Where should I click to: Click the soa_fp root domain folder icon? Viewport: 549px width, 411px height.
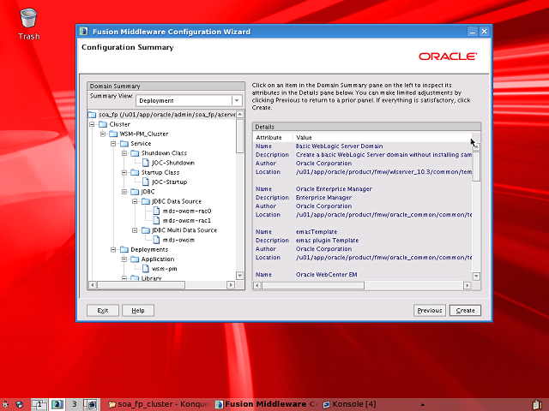click(92, 115)
